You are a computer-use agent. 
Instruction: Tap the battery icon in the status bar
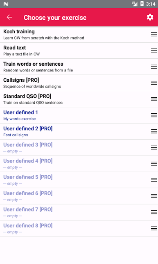click(x=142, y=4)
